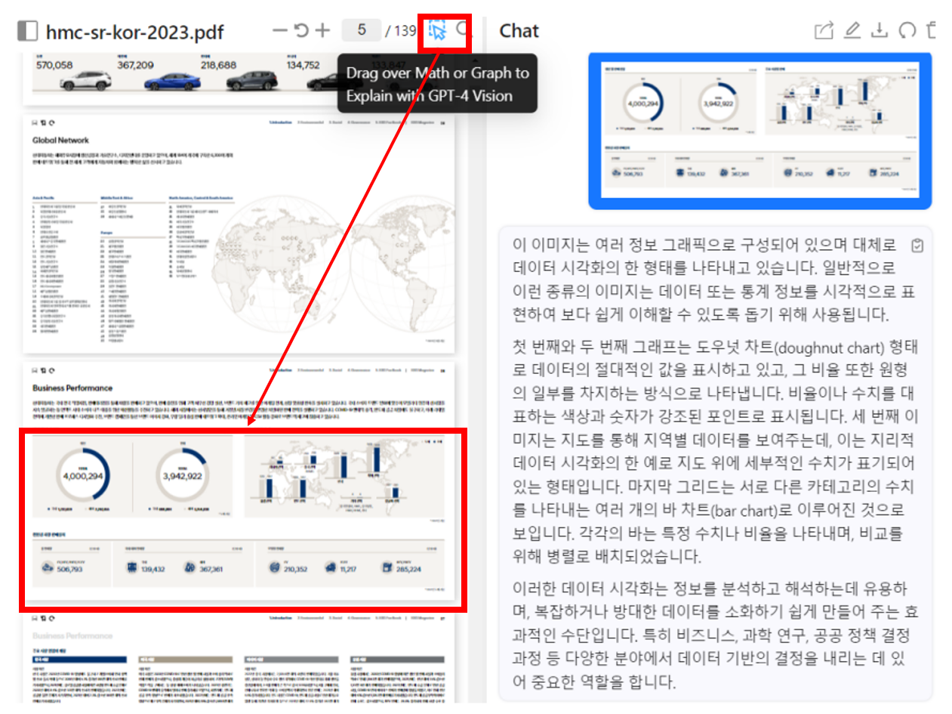Click the 139,432 value in PDF
This screenshot has height=714, width=952.
(153, 569)
